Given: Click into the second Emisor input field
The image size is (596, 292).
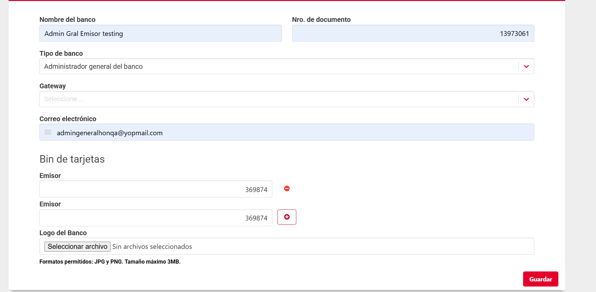Looking at the screenshot, I should [156, 218].
